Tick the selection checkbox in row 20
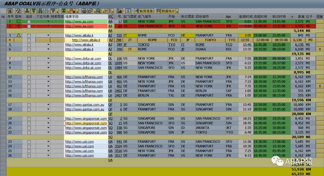Viewport: 324px width, 176px height. tap(29, 123)
